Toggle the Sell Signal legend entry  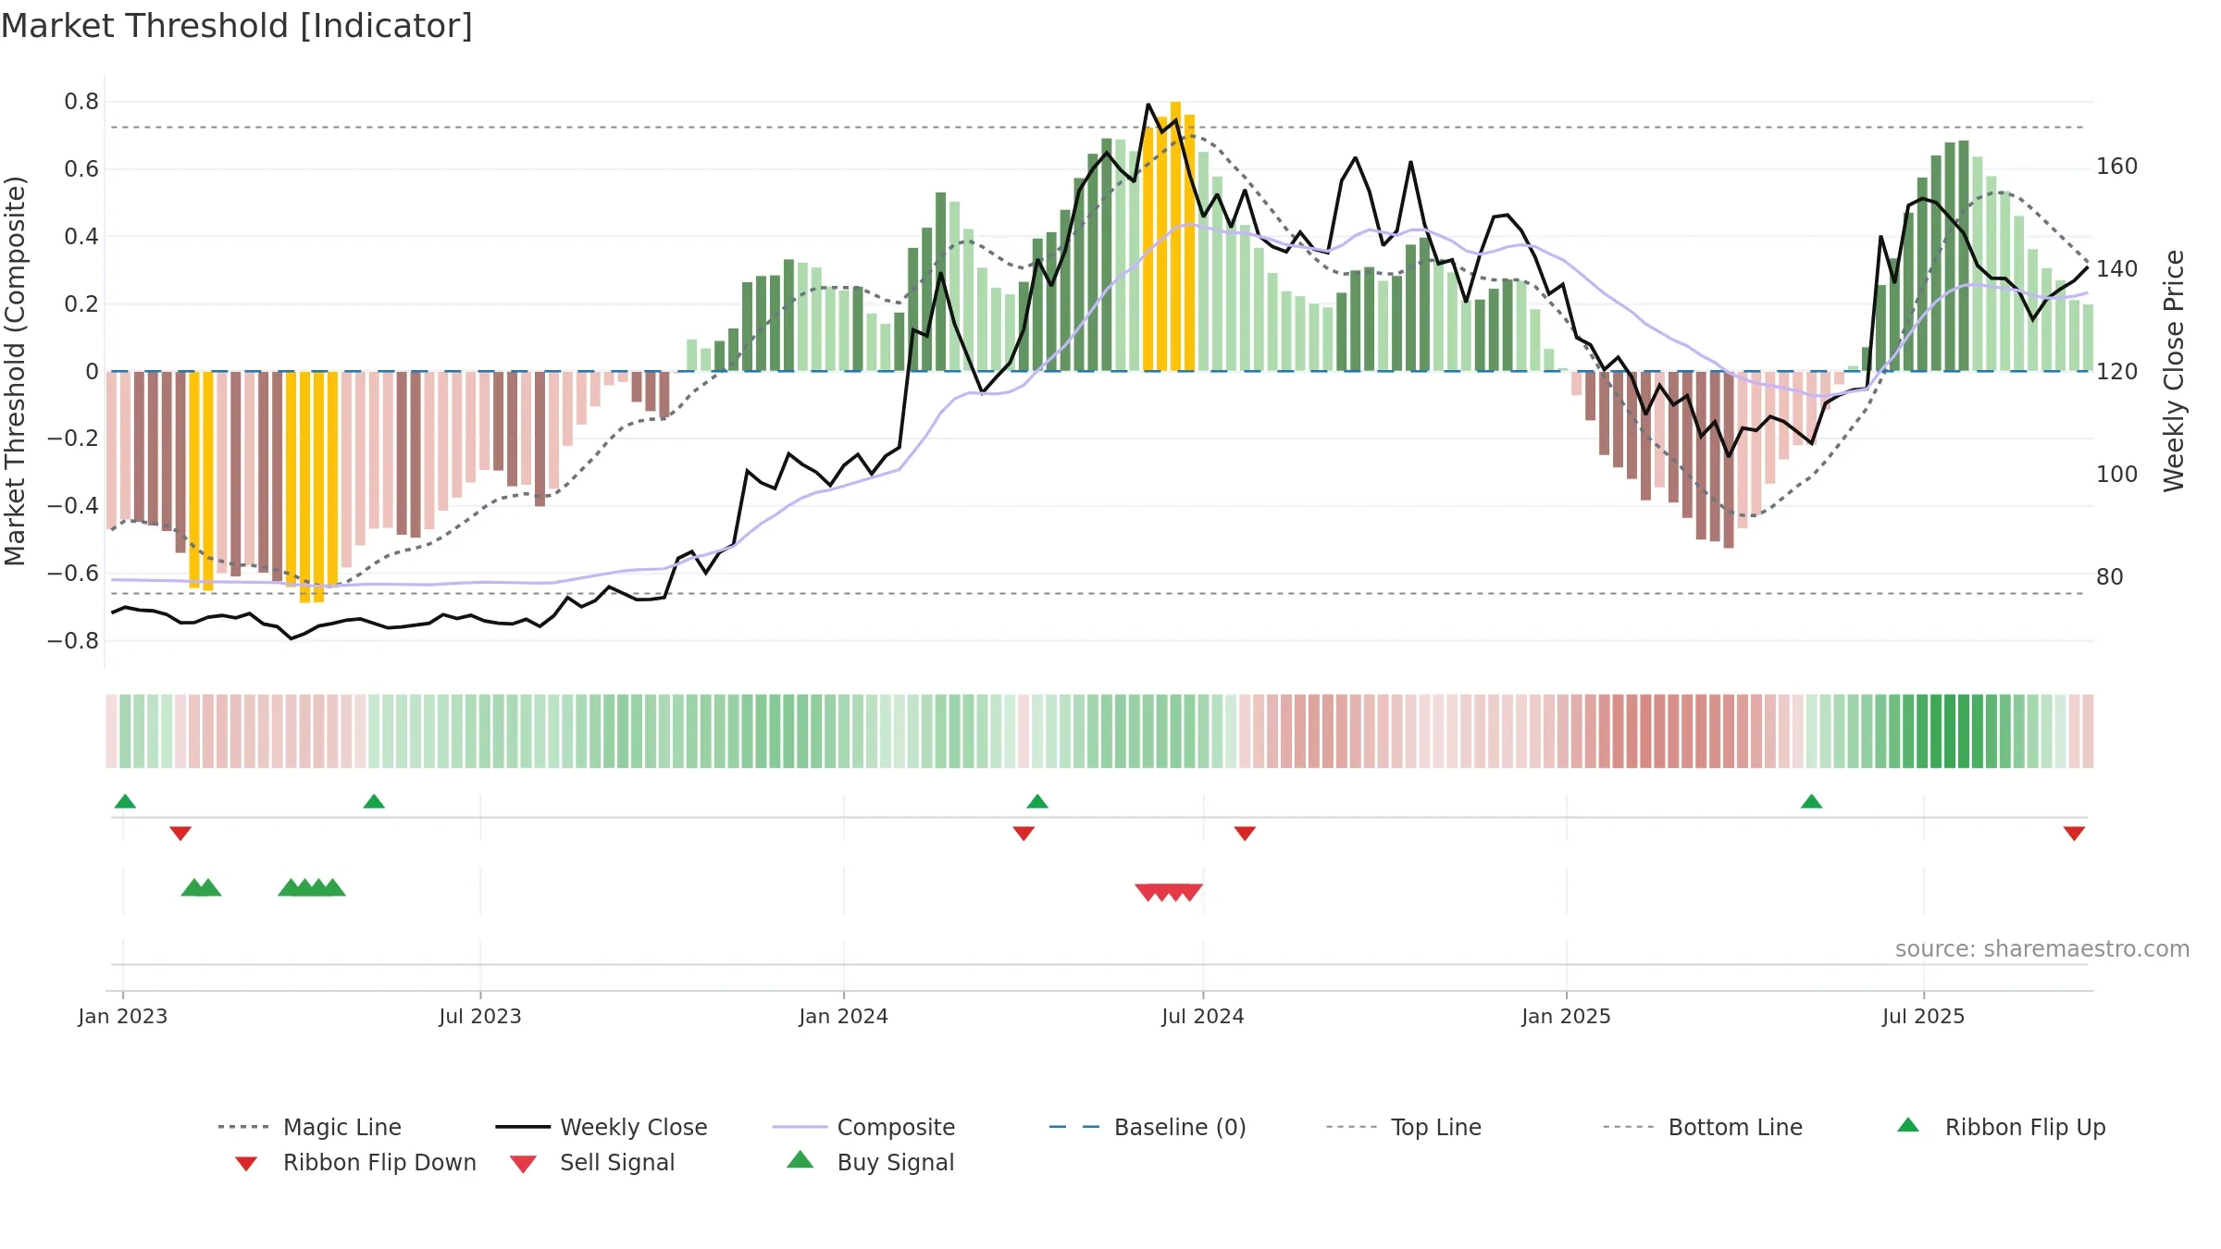pyautogui.click(x=592, y=1162)
